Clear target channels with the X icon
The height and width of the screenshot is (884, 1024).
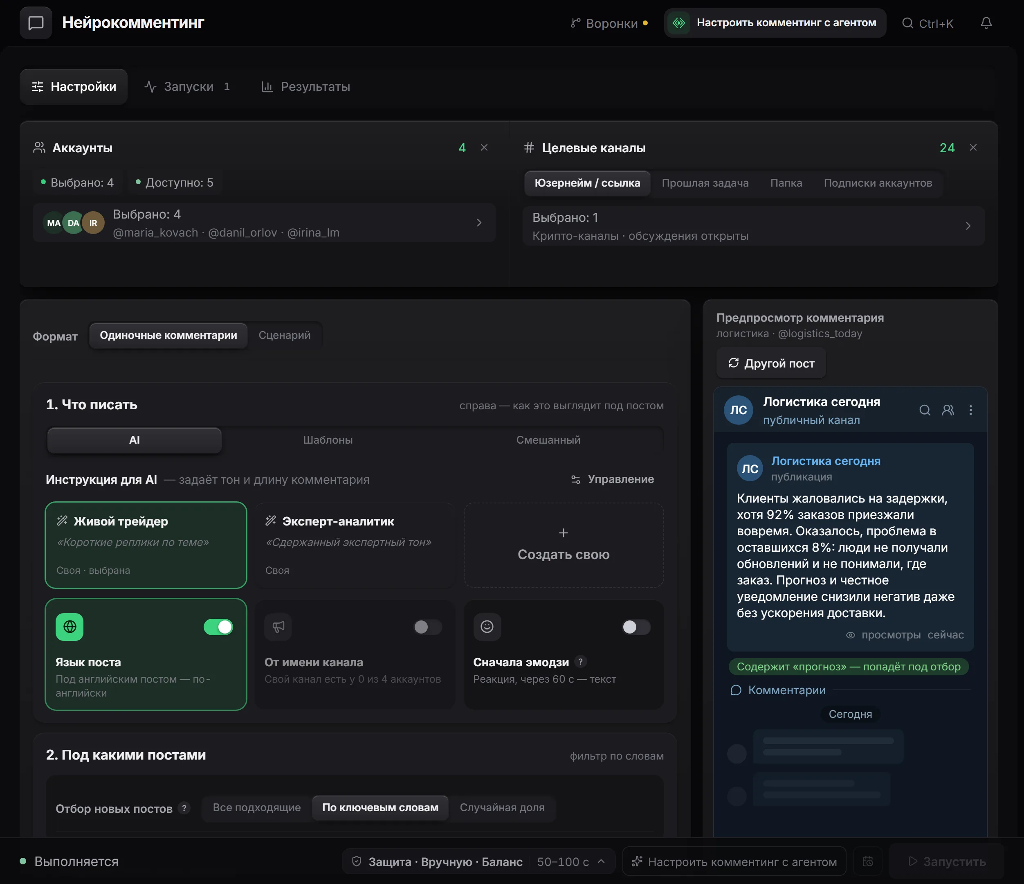(973, 147)
